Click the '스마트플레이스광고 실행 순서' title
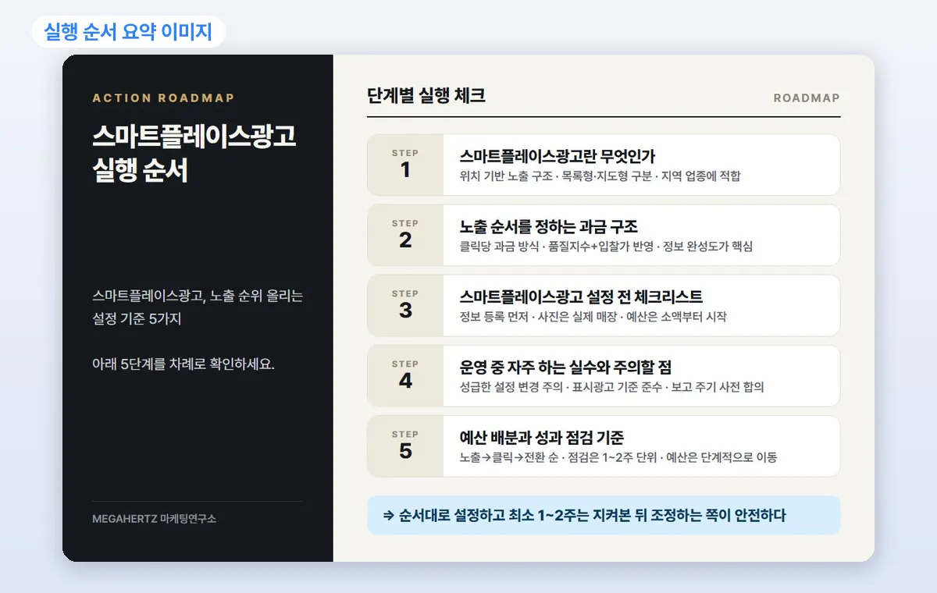 tap(194, 153)
